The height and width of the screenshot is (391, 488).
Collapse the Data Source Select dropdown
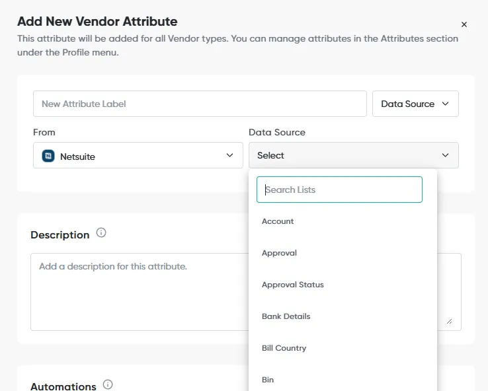354,155
